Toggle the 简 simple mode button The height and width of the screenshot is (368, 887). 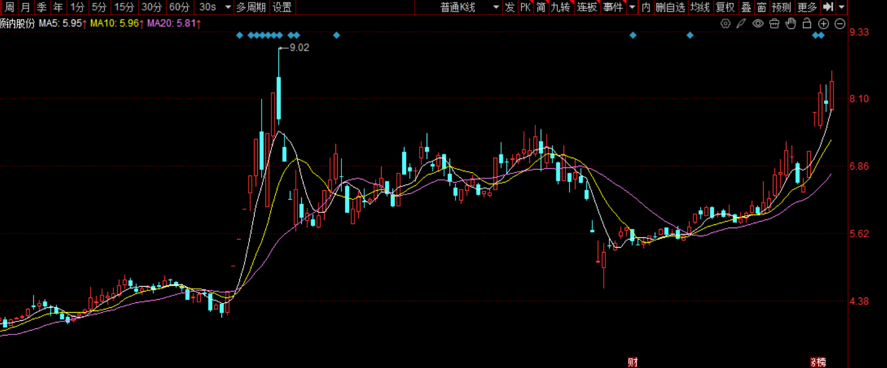[x=541, y=7]
